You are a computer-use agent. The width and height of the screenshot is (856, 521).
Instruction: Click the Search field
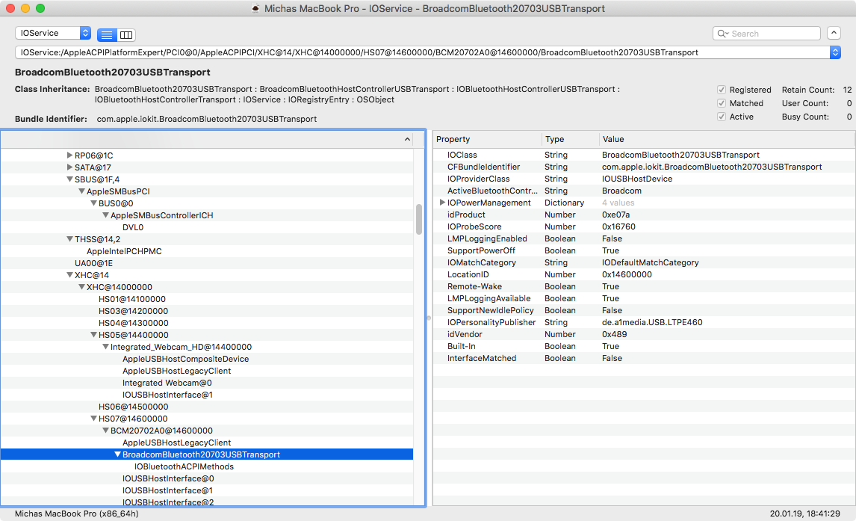point(766,34)
